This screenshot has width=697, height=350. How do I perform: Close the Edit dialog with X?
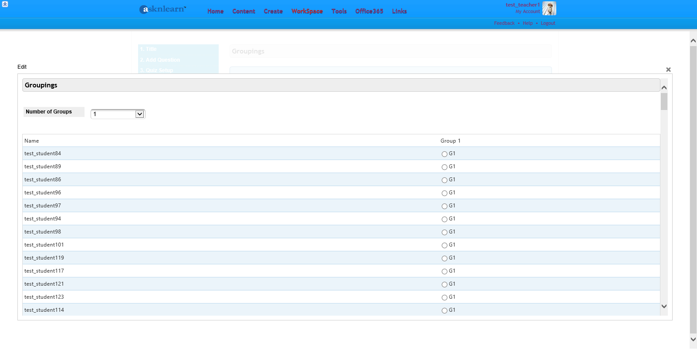coord(668,70)
